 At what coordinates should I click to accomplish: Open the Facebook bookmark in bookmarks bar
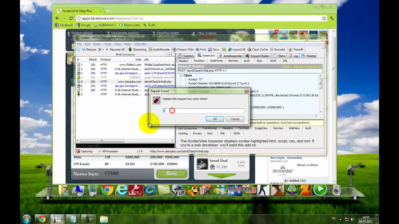point(64,25)
